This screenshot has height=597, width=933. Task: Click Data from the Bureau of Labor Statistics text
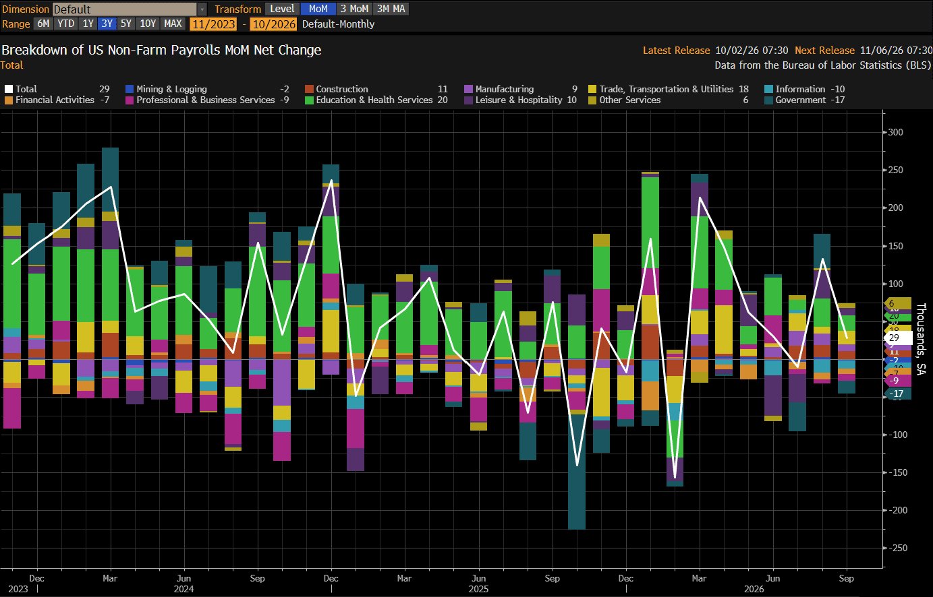pyautogui.click(x=823, y=65)
